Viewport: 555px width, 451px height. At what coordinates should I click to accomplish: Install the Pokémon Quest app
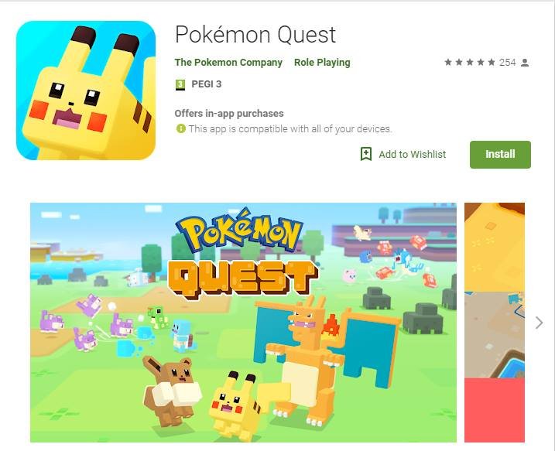(500, 155)
